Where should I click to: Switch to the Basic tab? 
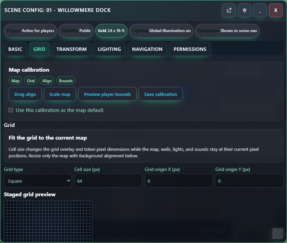pos(15,49)
